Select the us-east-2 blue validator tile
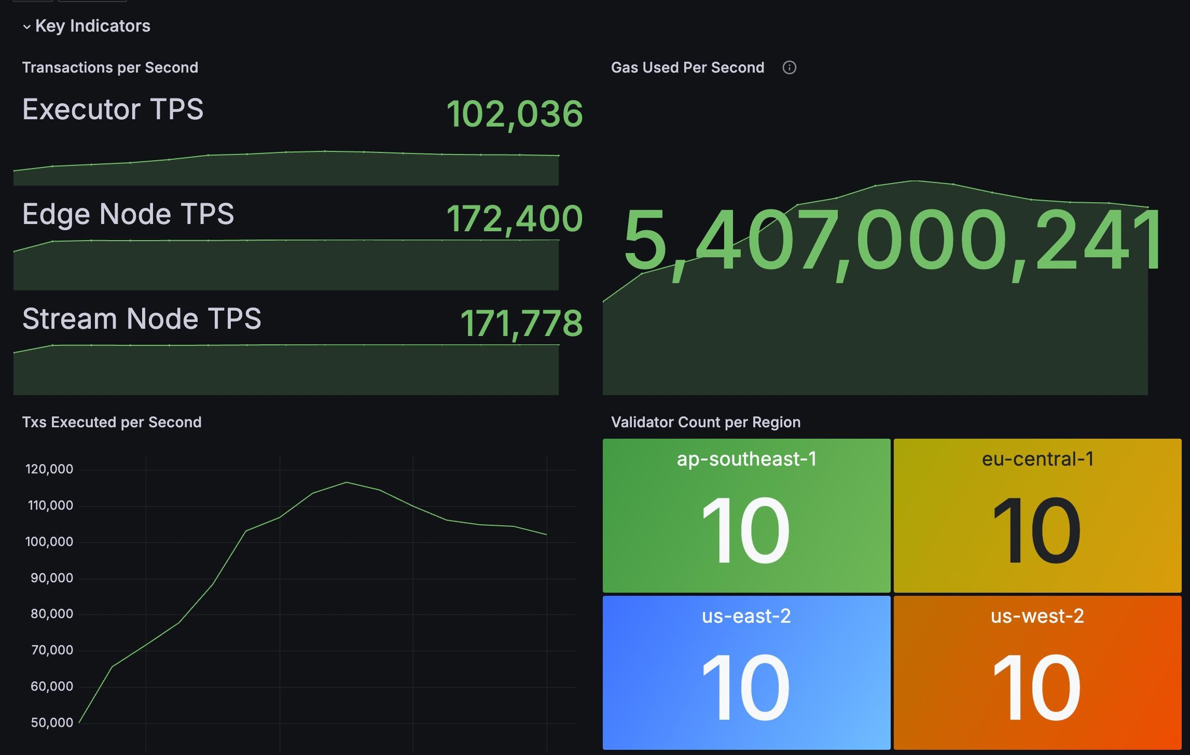The width and height of the screenshot is (1190, 755). 746,673
